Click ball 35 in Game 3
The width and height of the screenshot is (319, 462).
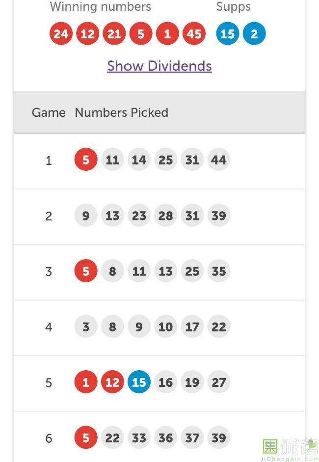[219, 271]
